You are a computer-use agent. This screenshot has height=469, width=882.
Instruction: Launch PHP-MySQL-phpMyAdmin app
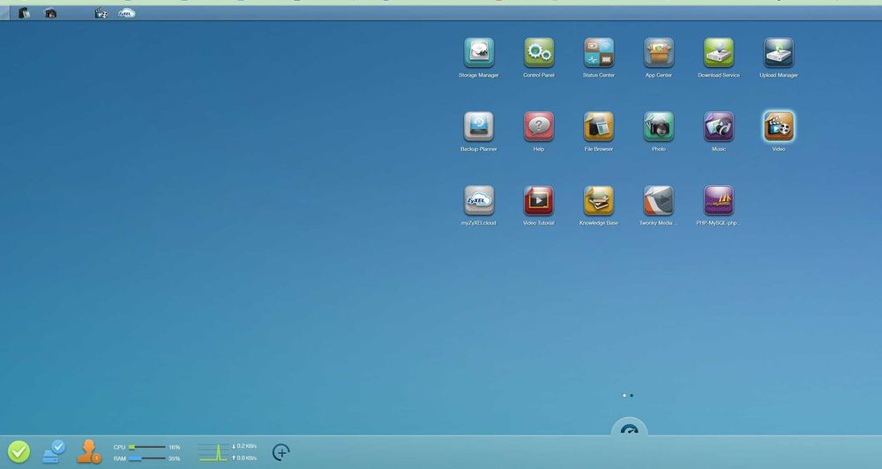(x=719, y=200)
